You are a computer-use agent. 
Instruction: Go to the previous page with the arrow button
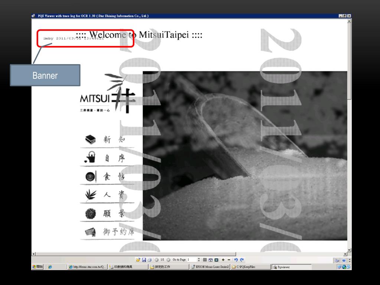(x=157, y=260)
